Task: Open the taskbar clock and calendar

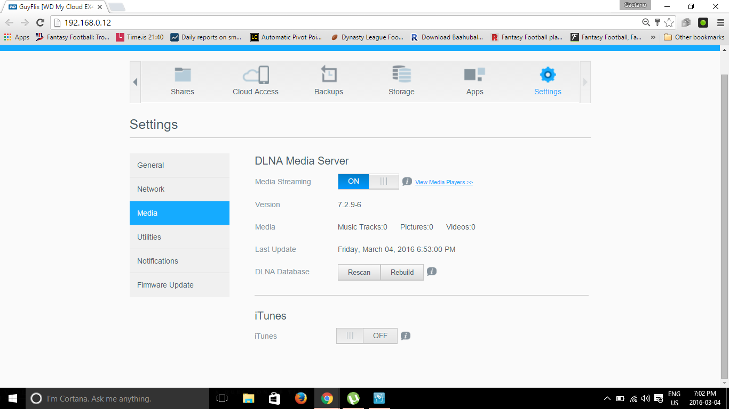Action: coord(704,398)
